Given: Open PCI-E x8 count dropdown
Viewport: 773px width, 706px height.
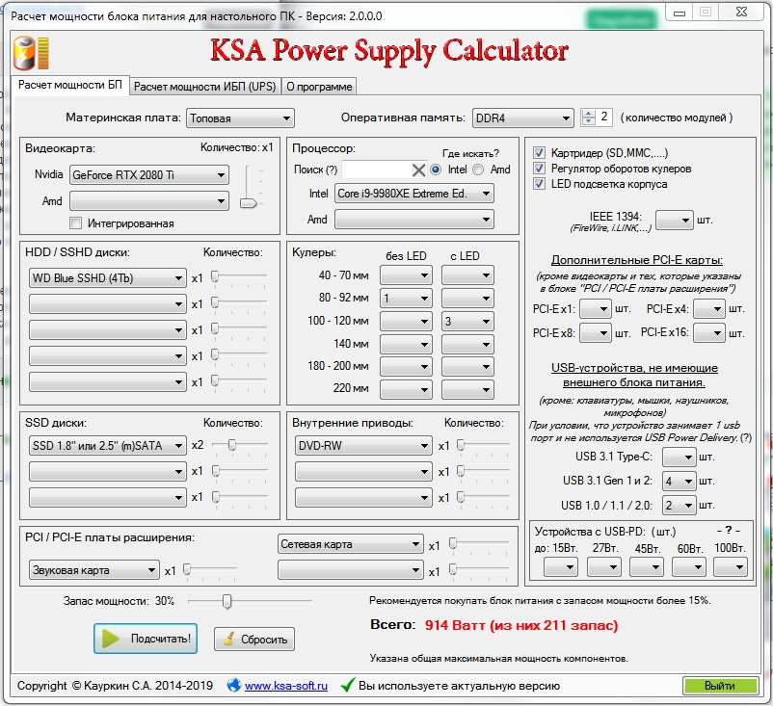Looking at the screenshot, I should [x=595, y=333].
